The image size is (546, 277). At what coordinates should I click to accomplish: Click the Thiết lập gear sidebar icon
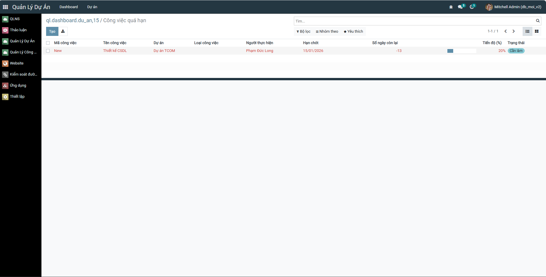click(5, 97)
